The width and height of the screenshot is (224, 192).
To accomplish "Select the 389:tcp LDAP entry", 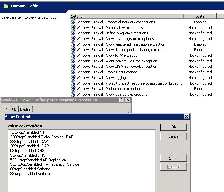I will [29, 142].
